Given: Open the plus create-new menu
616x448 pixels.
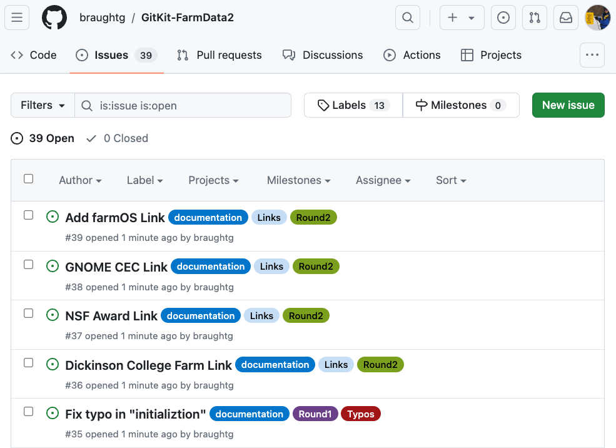Looking at the screenshot, I should pyautogui.click(x=462, y=18).
